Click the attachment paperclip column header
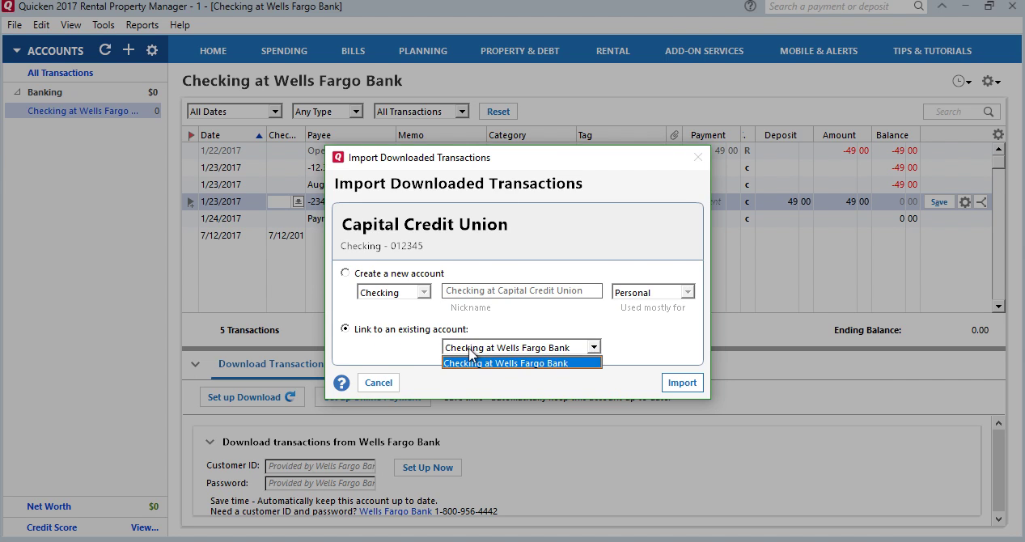This screenshot has width=1025, height=542. 674,135
